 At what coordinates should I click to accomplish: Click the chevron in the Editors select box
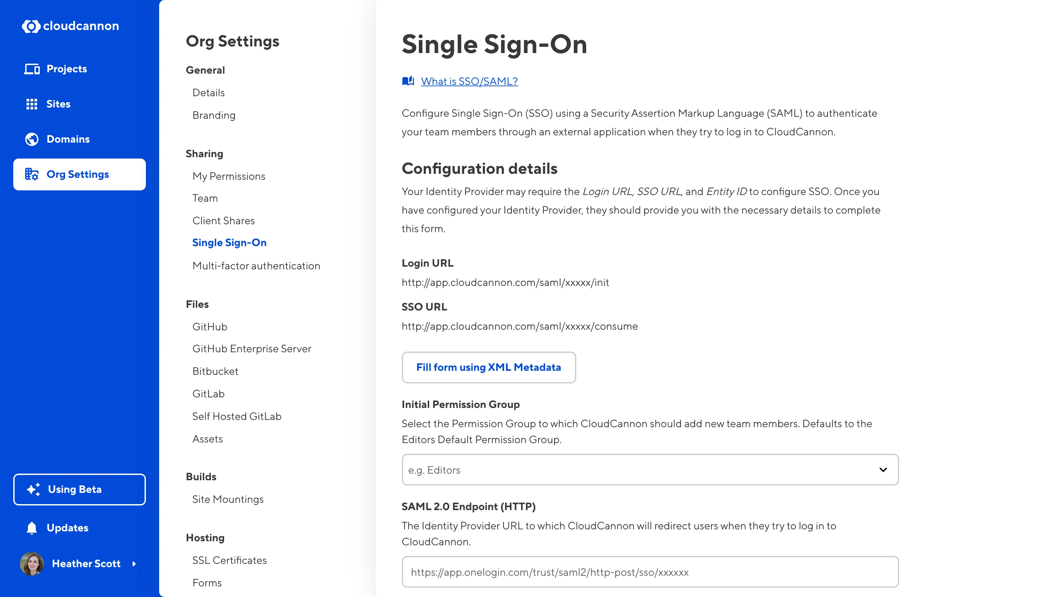pyautogui.click(x=883, y=470)
